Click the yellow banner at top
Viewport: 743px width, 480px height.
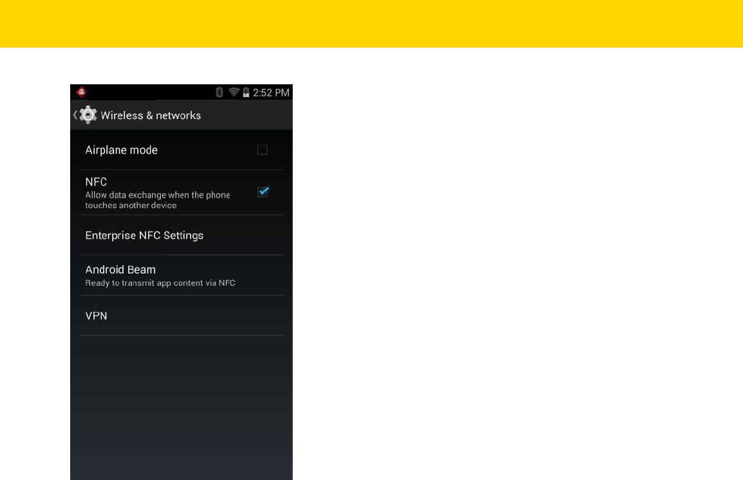tap(371, 24)
